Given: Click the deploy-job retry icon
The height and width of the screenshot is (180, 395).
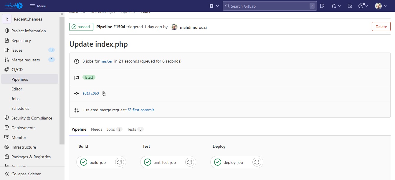Looking at the screenshot, I should [257, 162].
